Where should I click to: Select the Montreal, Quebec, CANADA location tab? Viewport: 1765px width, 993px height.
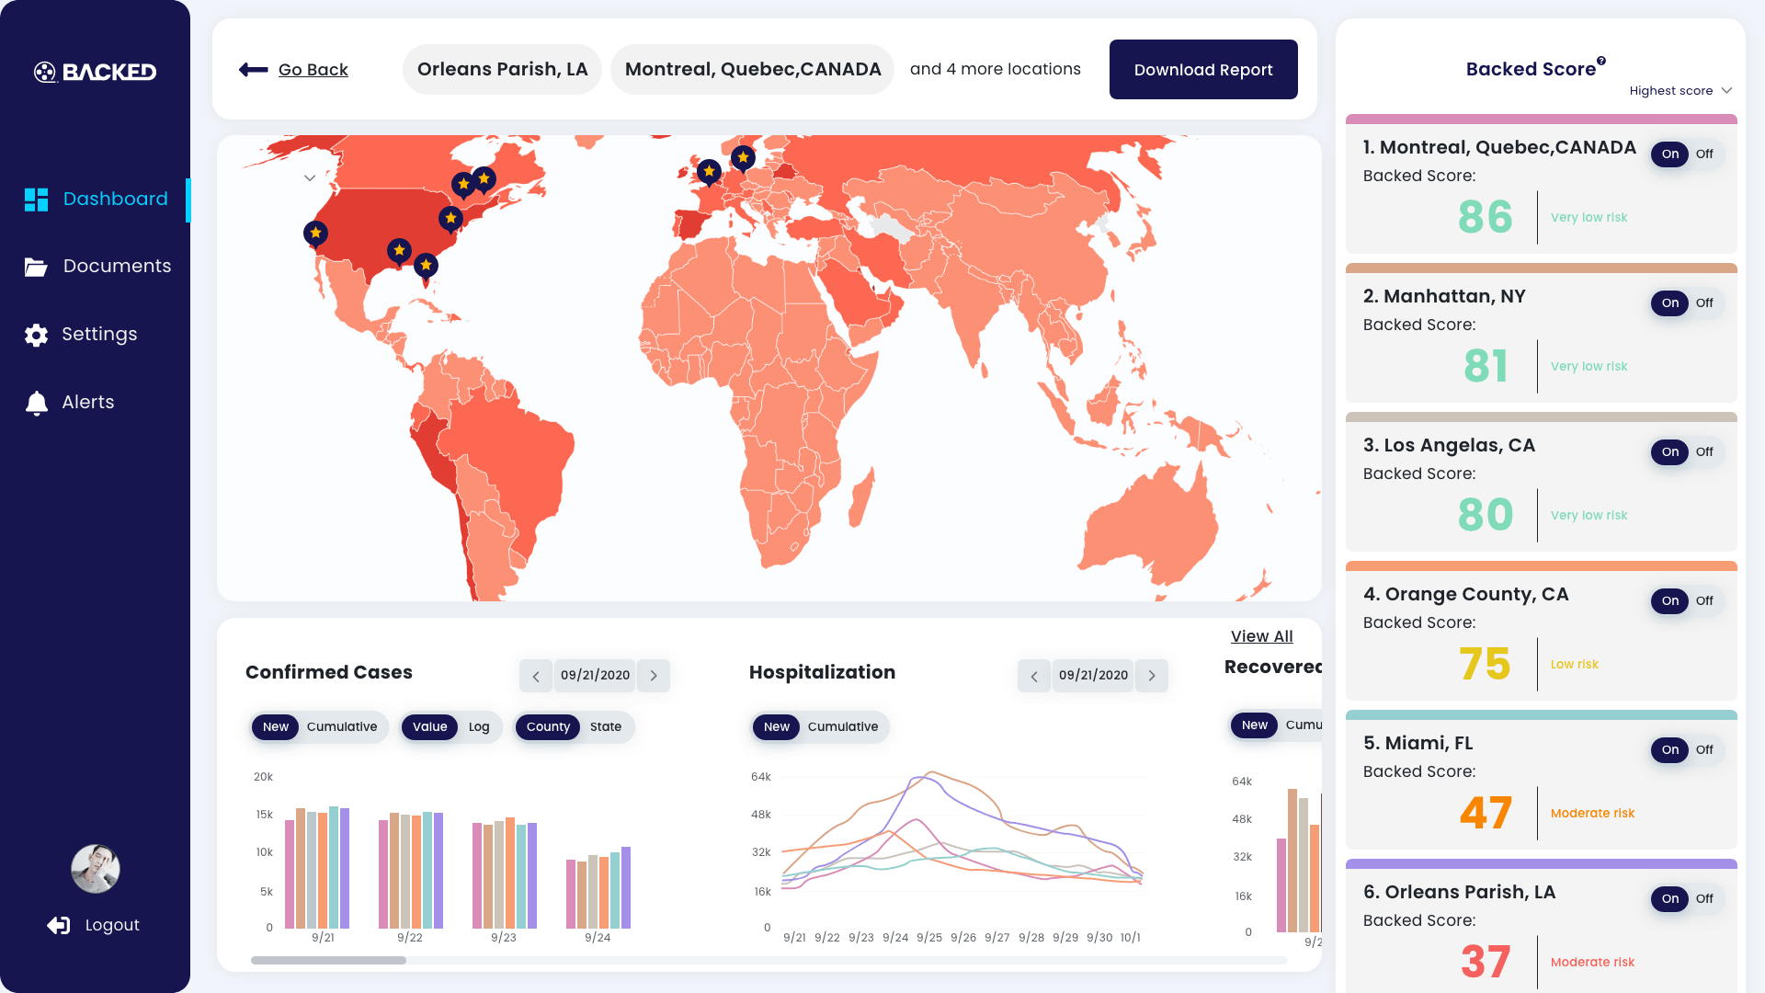752,70
